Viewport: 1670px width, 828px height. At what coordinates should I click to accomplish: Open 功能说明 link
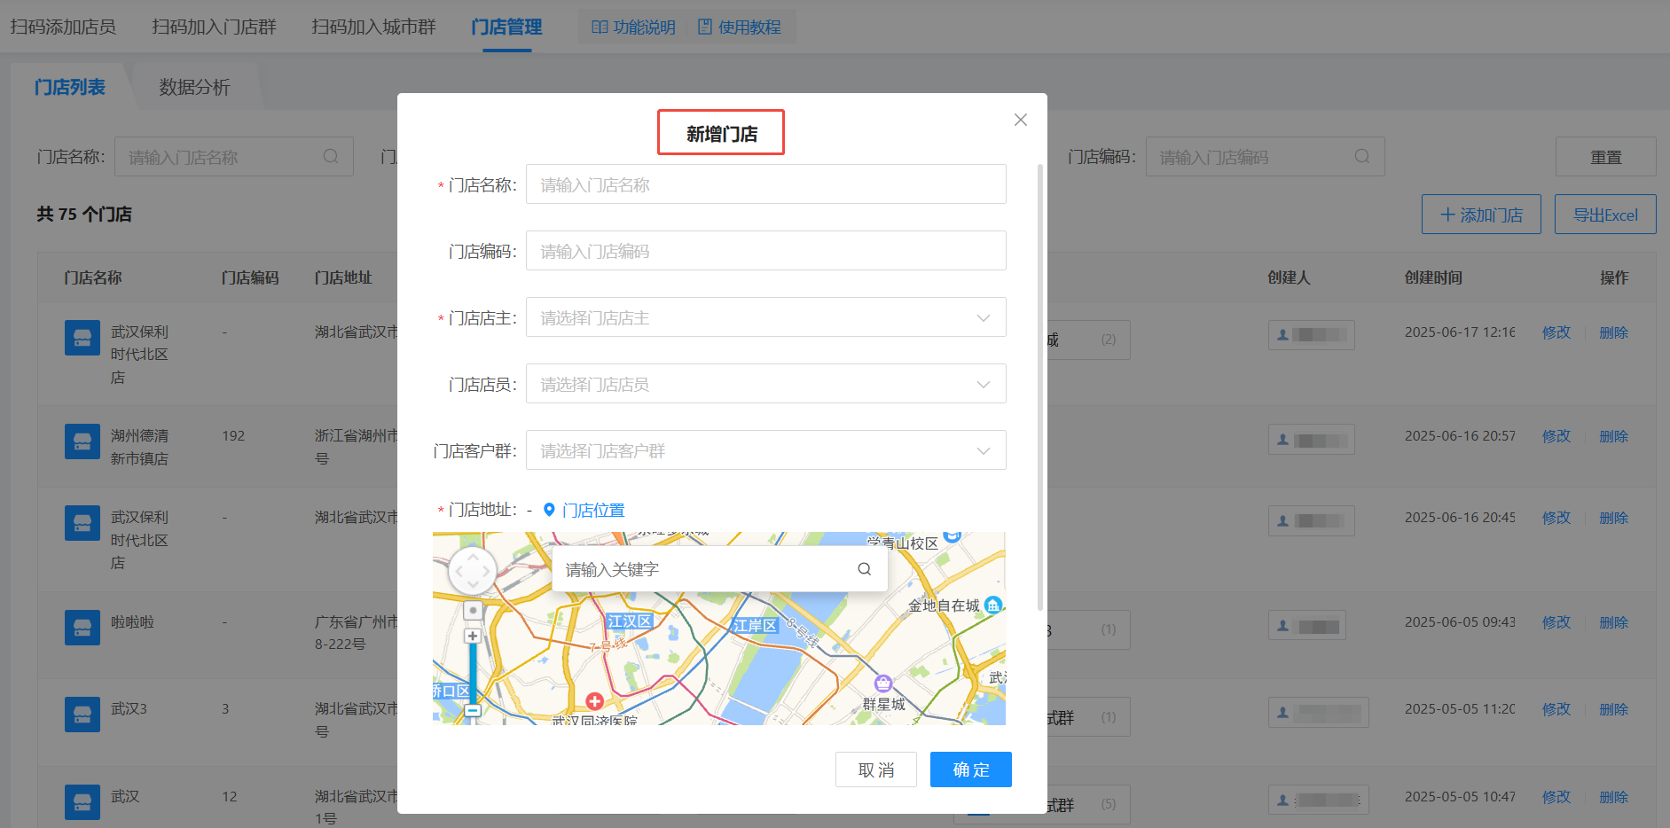point(633,27)
